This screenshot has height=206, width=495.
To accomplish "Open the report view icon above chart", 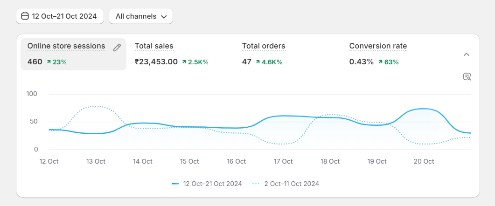I will 467,77.
